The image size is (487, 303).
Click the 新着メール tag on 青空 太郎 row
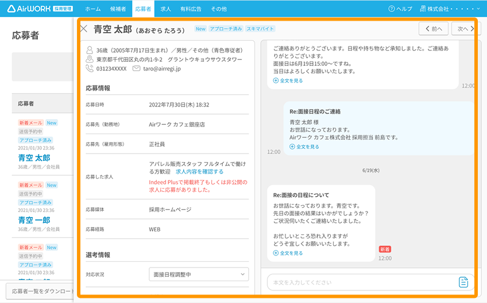tap(31, 123)
